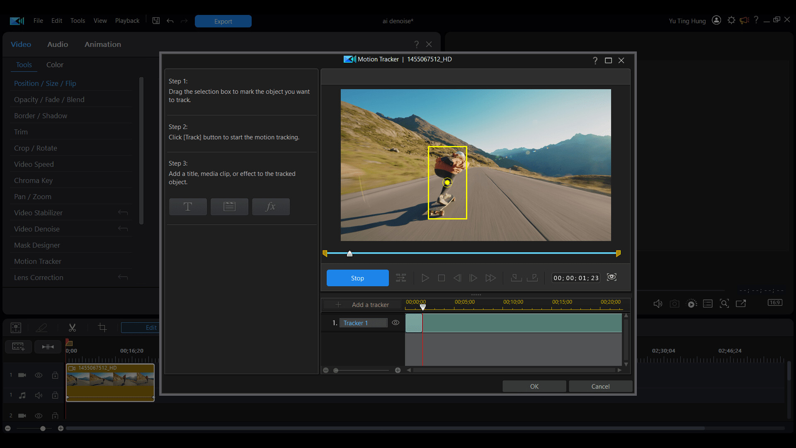Open the pop-out preview window icon

coord(741,304)
